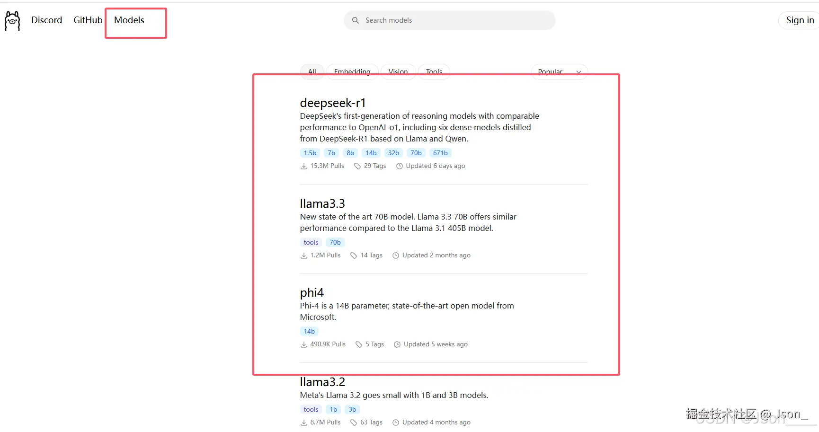Click clock icon beside Updated 5 weeks ago

click(x=397, y=344)
